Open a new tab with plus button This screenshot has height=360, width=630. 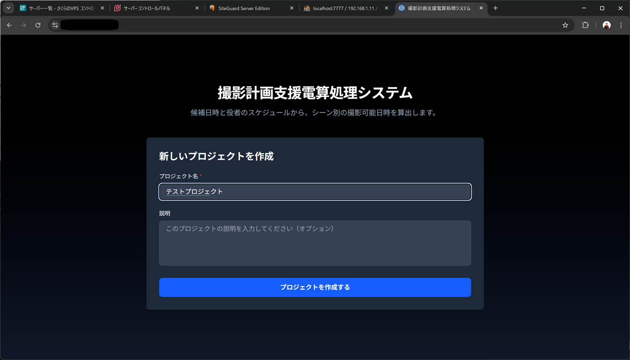tap(495, 8)
